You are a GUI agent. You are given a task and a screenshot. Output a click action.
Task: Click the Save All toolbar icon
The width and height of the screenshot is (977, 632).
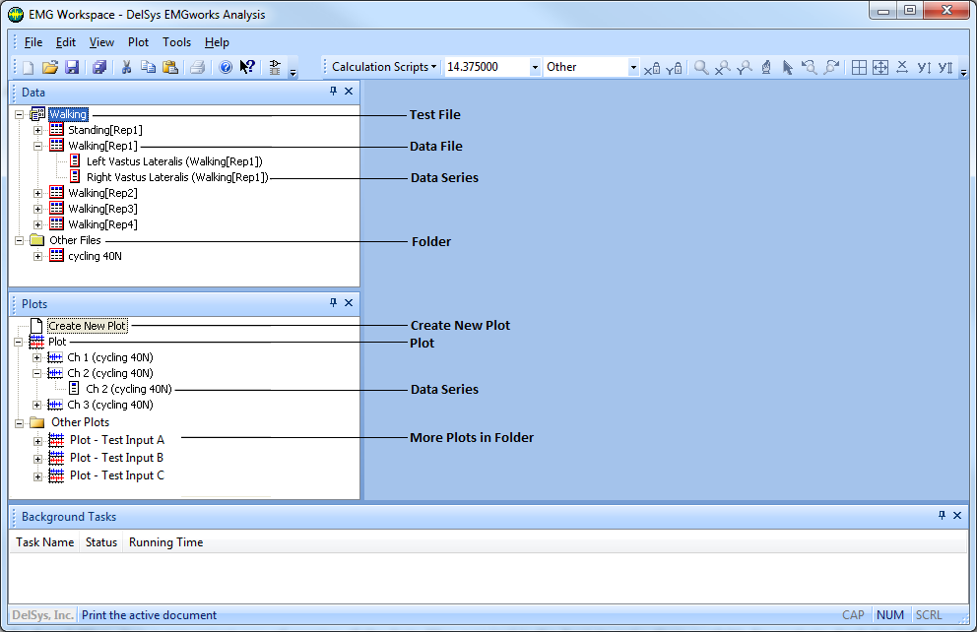click(99, 67)
